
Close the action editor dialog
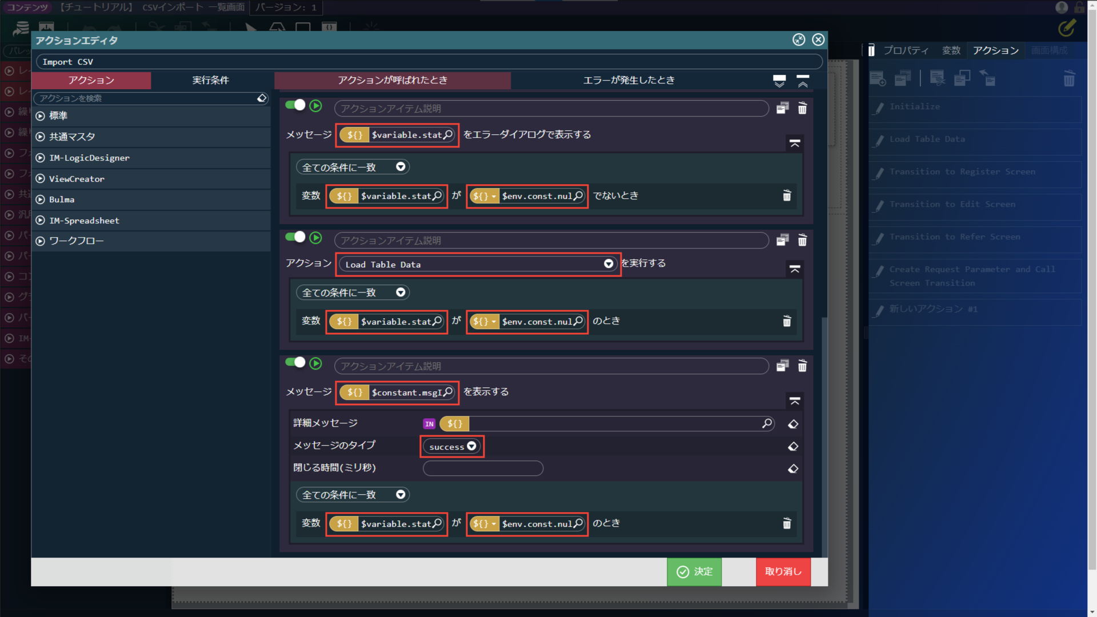point(818,39)
